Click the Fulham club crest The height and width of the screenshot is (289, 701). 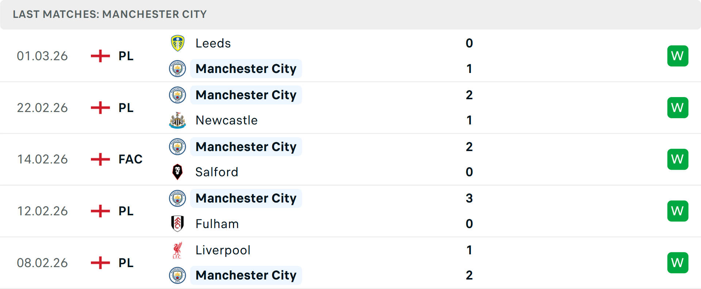coord(177,224)
